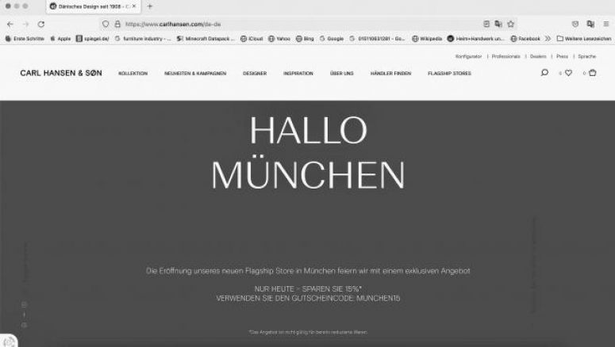
Task: Open the Flagship Stores menu item
Action: [449, 73]
